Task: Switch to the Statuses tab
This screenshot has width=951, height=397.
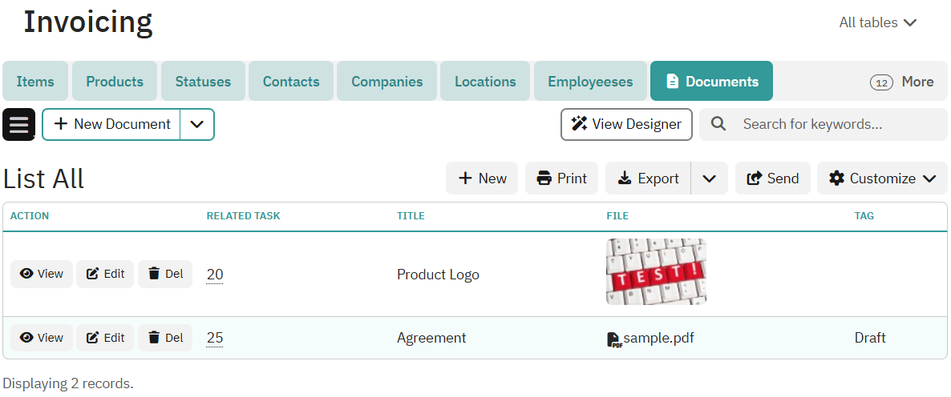Action: pos(203,82)
